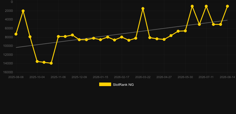Click the 2026-08-14 x-axis label
This screenshot has width=236, height=114.
click(x=227, y=77)
